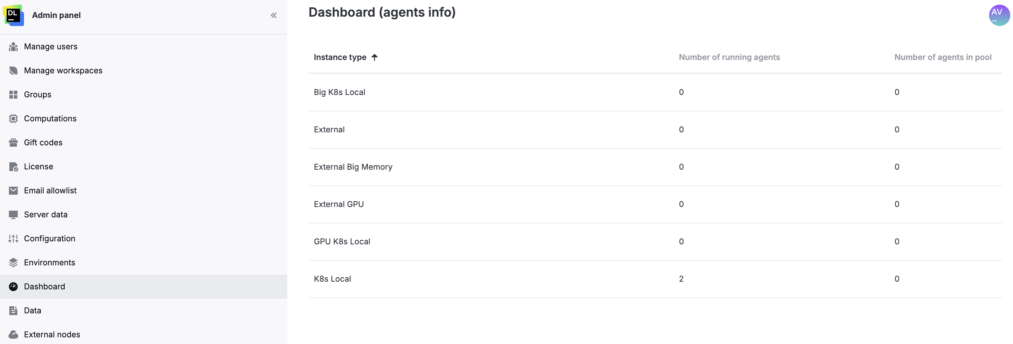Open the Manage workspaces section via its icon
This screenshot has width=1013, height=344.
coord(13,70)
